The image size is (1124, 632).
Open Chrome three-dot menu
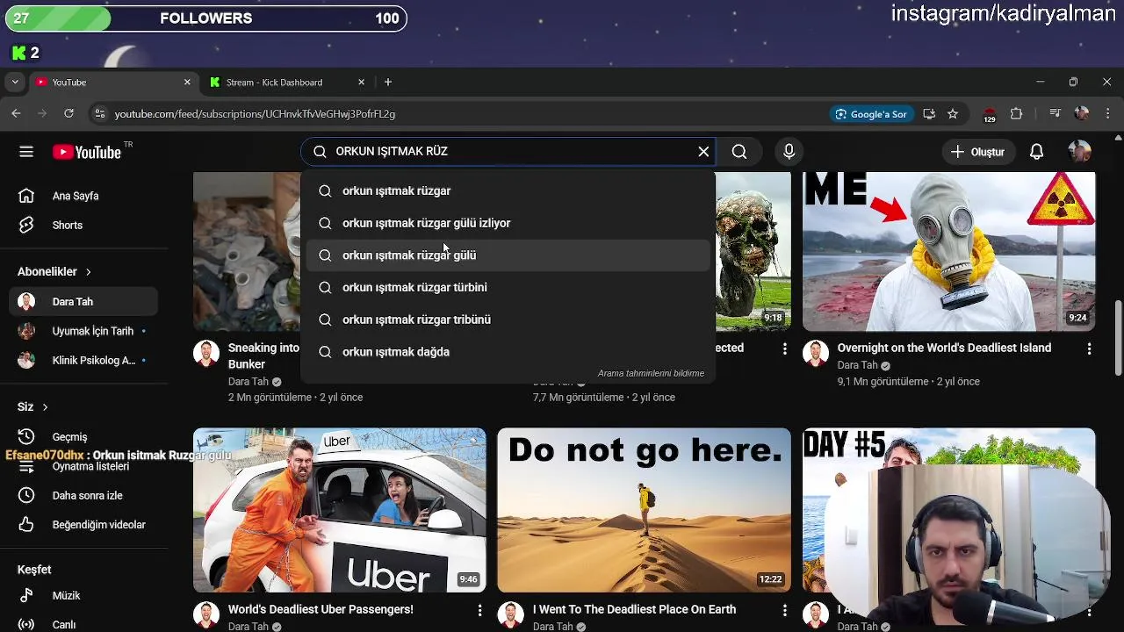click(x=1107, y=114)
